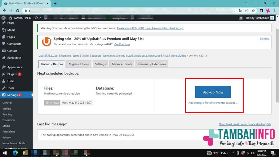Open volume control in system tray

[252, 153]
